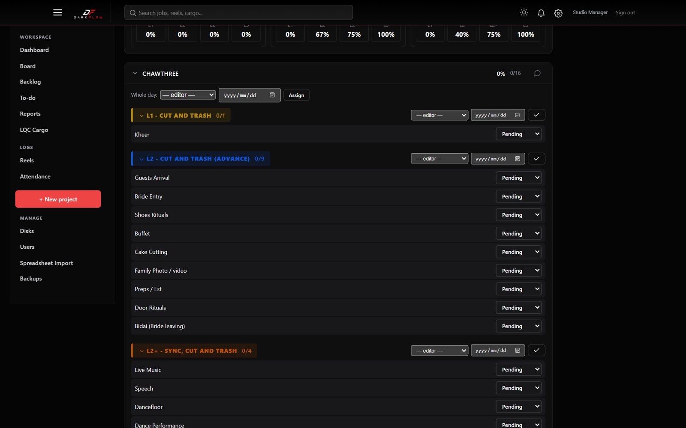Open Backups in sidebar
Viewport: 686px width, 428px height.
[x=31, y=279]
